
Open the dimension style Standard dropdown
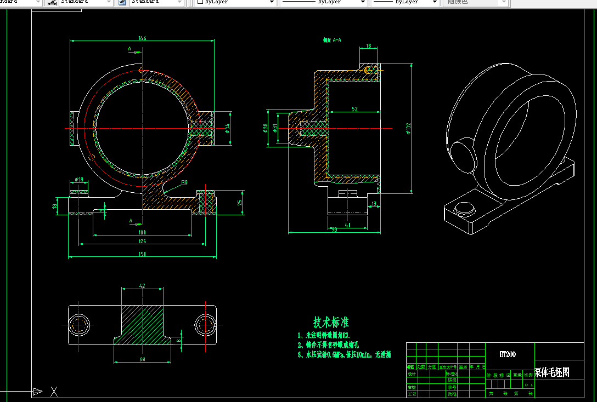(x=86, y=2)
